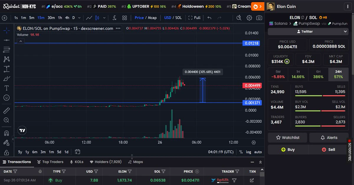This screenshot has height=185, width=354.
Task: Open the chart style dropdown arrow
Action: click(x=105, y=18)
